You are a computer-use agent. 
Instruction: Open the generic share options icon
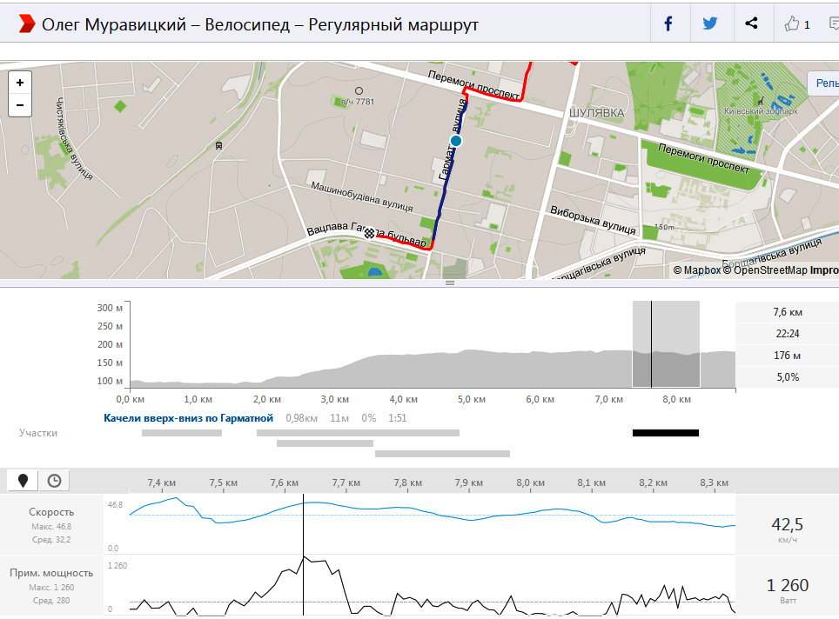752,24
